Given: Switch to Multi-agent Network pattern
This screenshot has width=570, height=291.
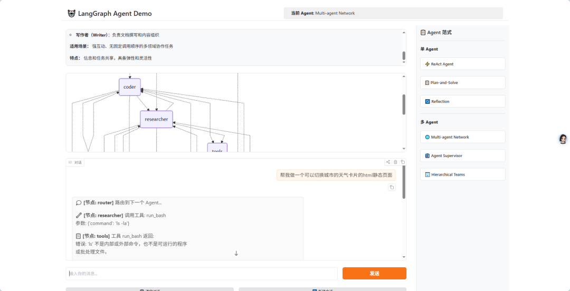Looking at the screenshot, I should [463, 137].
